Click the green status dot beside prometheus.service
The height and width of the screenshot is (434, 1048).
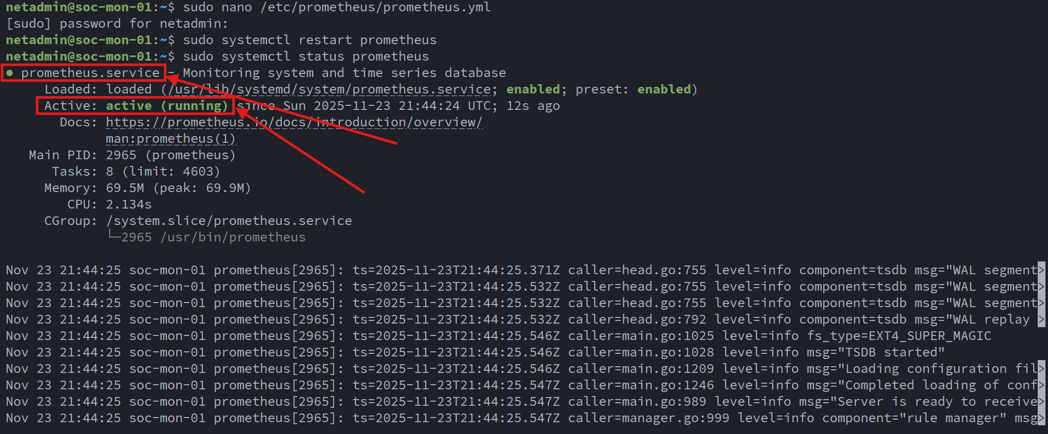click(x=10, y=73)
